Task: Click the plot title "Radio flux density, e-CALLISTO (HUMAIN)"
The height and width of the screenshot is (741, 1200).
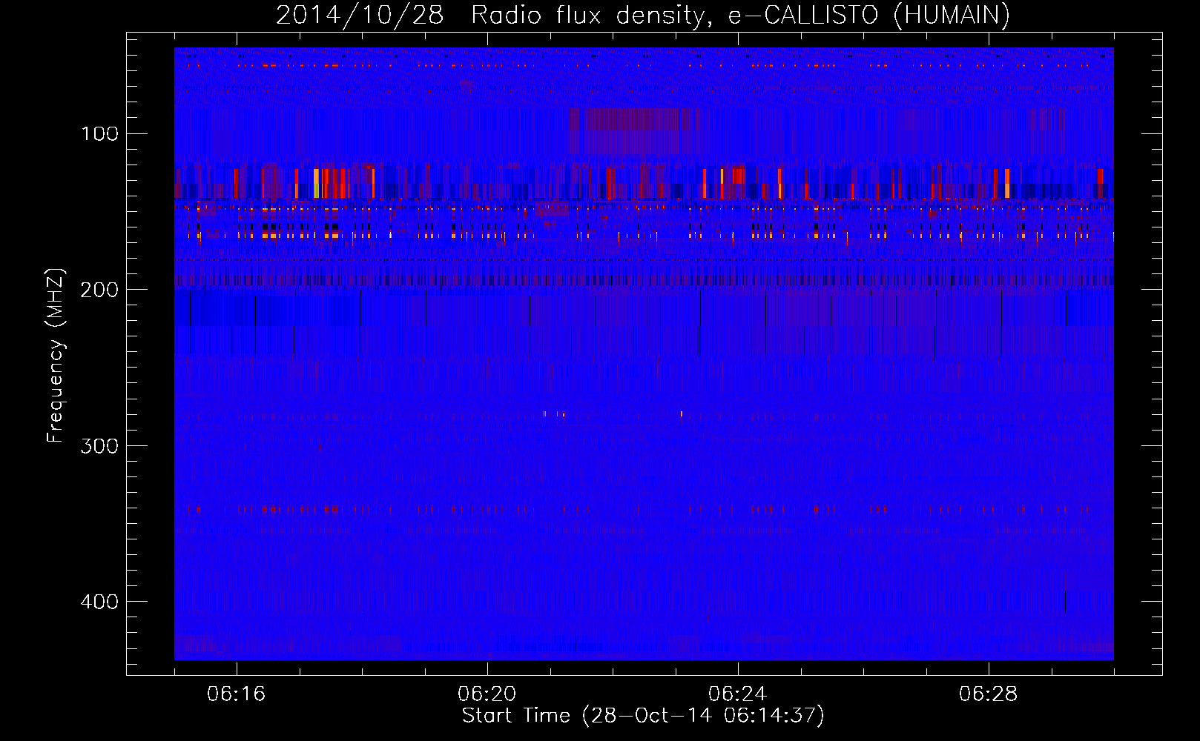Action: [x=740, y=15]
